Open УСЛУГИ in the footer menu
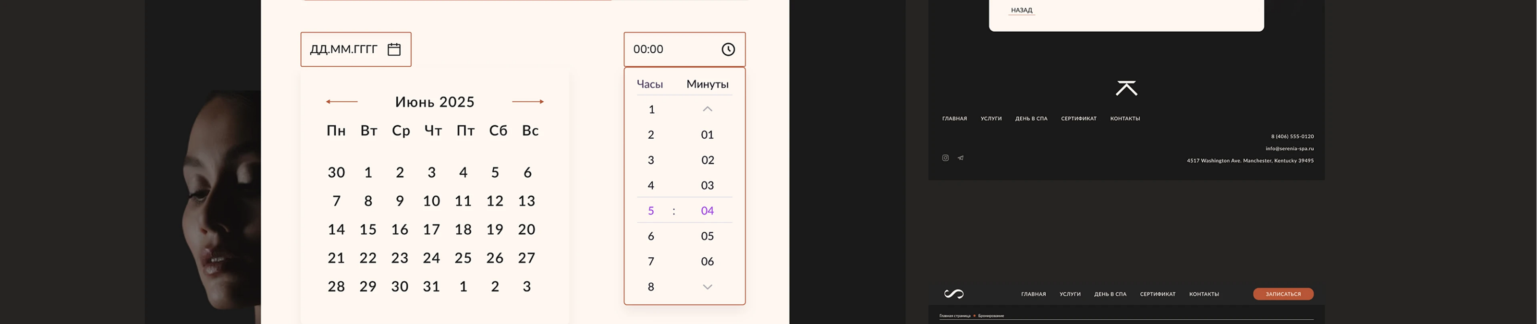1537x324 pixels. [x=991, y=119]
